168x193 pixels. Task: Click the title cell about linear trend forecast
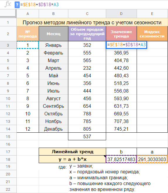click(x=92, y=22)
